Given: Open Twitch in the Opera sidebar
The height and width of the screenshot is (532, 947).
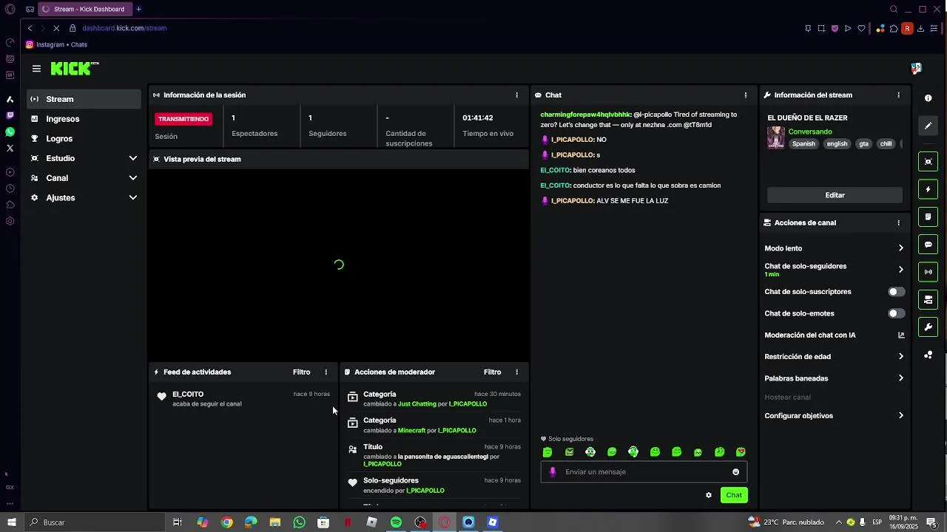Looking at the screenshot, I should [10, 115].
